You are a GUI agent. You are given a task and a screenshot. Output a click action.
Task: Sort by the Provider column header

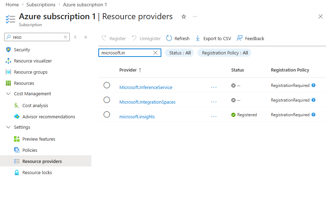(130, 70)
